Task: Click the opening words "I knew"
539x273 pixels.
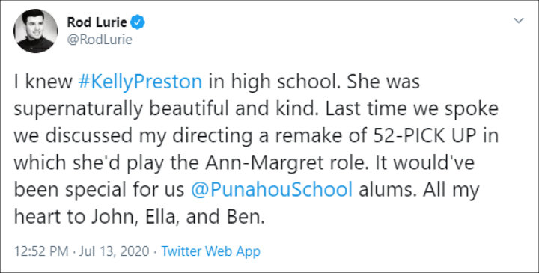Action: click(x=43, y=82)
